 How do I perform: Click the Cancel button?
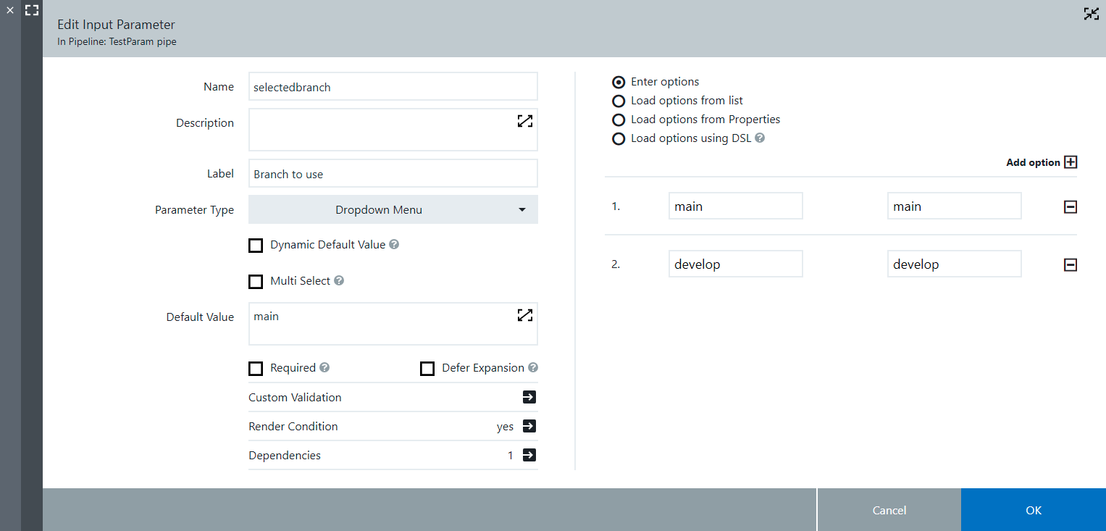coord(889,510)
